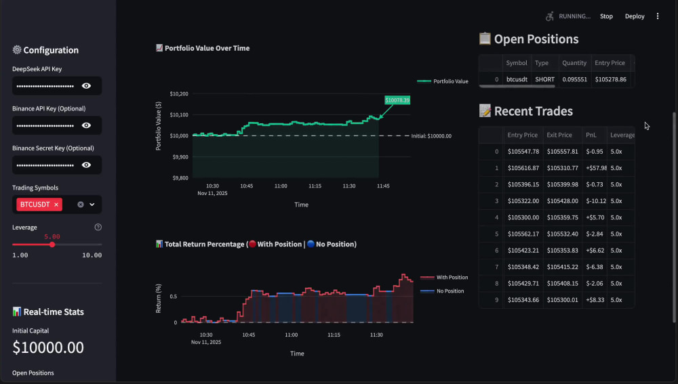Image resolution: width=678 pixels, height=384 pixels.
Task: Select the $105300.00 entry price cell
Action: tap(523, 217)
